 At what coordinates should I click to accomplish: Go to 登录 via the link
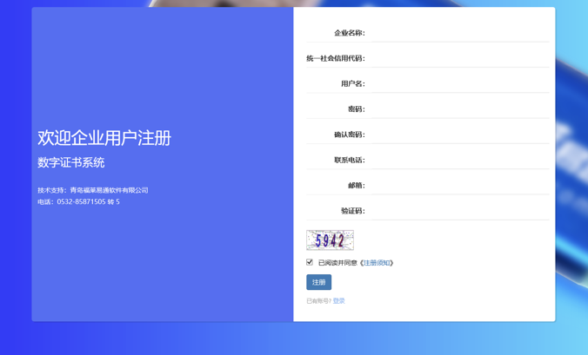[338, 301]
